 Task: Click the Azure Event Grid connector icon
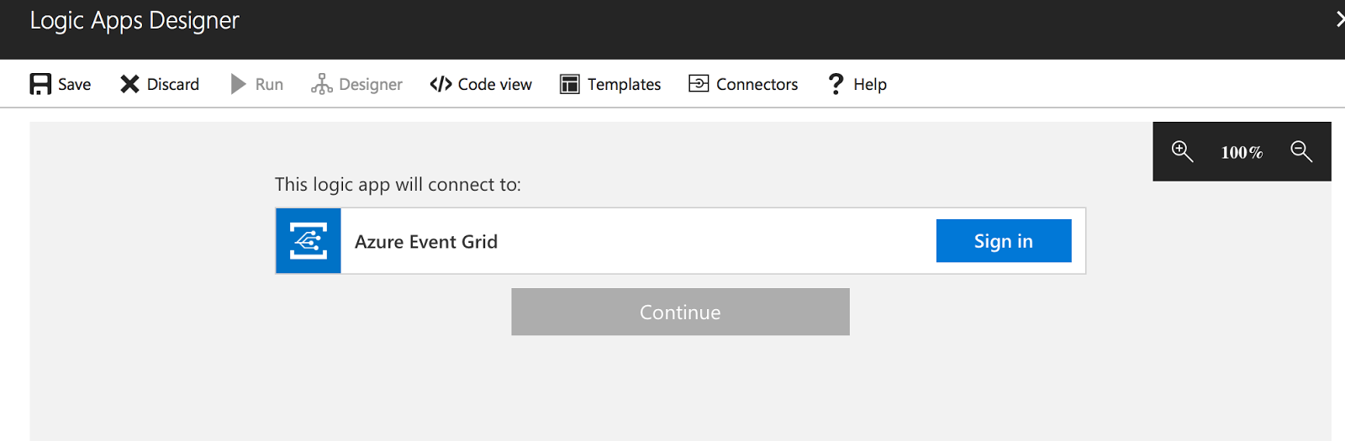(x=309, y=241)
